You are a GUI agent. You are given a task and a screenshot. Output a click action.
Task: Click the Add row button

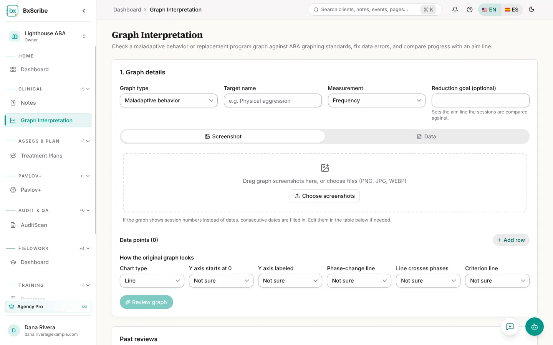point(511,240)
